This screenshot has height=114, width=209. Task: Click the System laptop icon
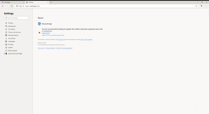coord(6,47)
